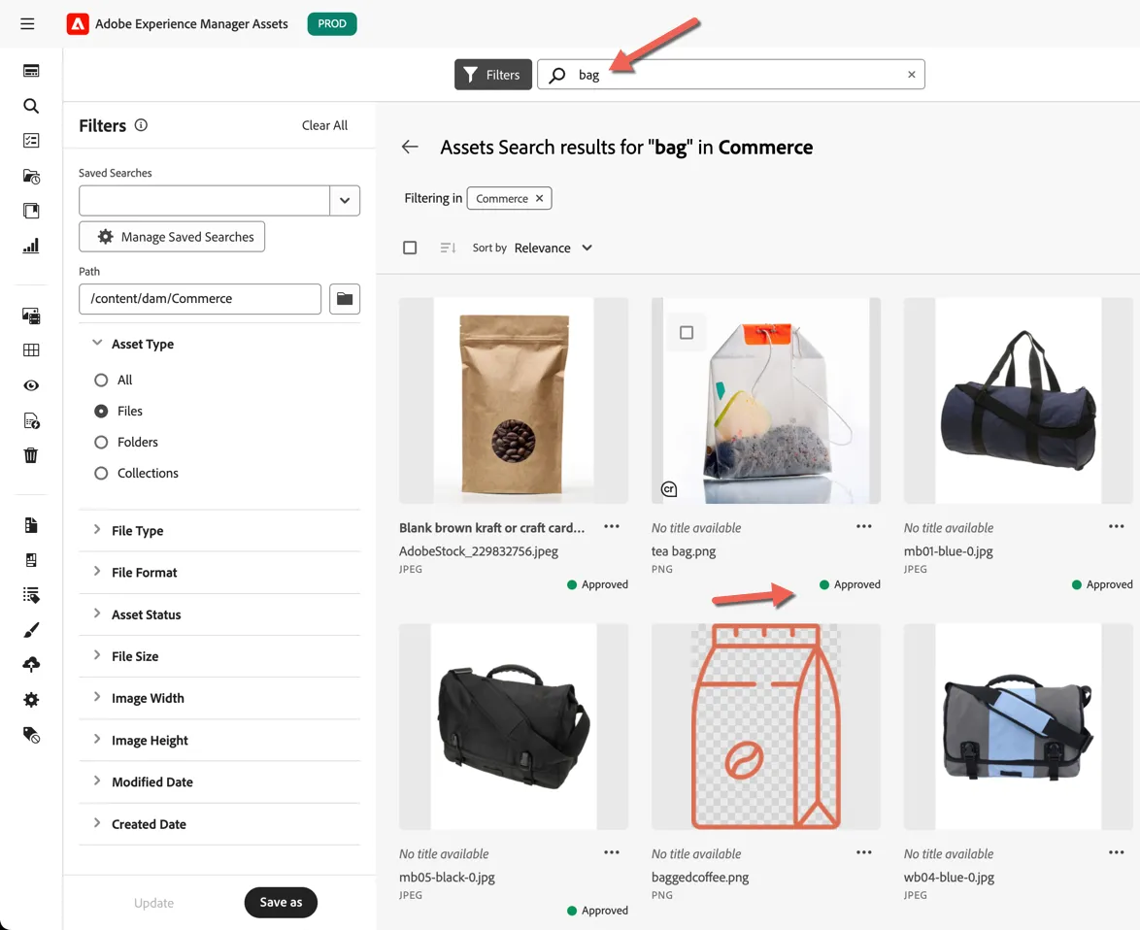Click the eye icon in the left sidebar

[30, 385]
